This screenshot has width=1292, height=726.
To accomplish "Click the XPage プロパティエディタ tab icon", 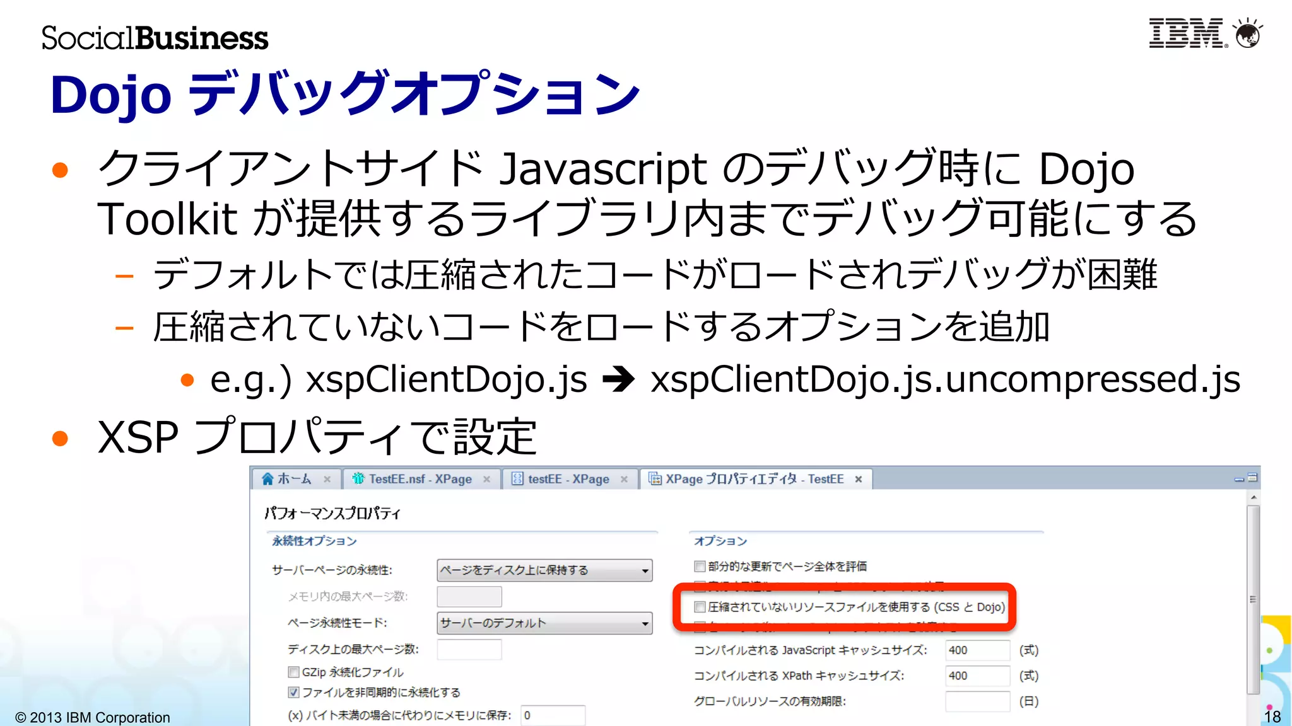I will pyautogui.click(x=655, y=479).
